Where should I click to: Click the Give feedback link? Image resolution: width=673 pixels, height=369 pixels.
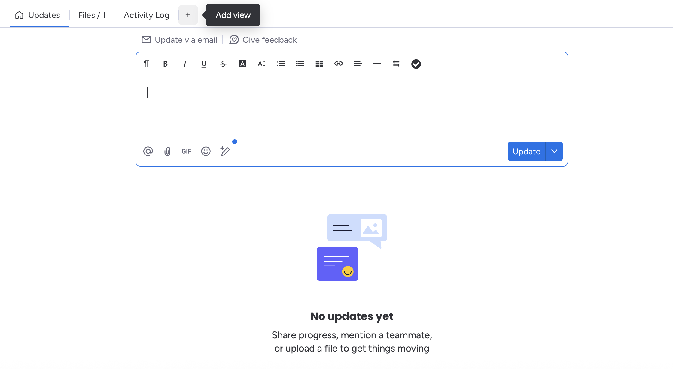pos(269,40)
